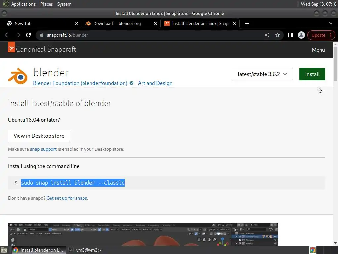
Task: Open Chrome three-dot menu
Action: coord(331,35)
